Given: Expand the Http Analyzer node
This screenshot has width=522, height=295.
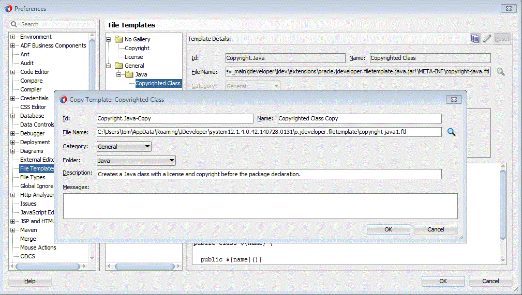Looking at the screenshot, I should click(x=12, y=195).
